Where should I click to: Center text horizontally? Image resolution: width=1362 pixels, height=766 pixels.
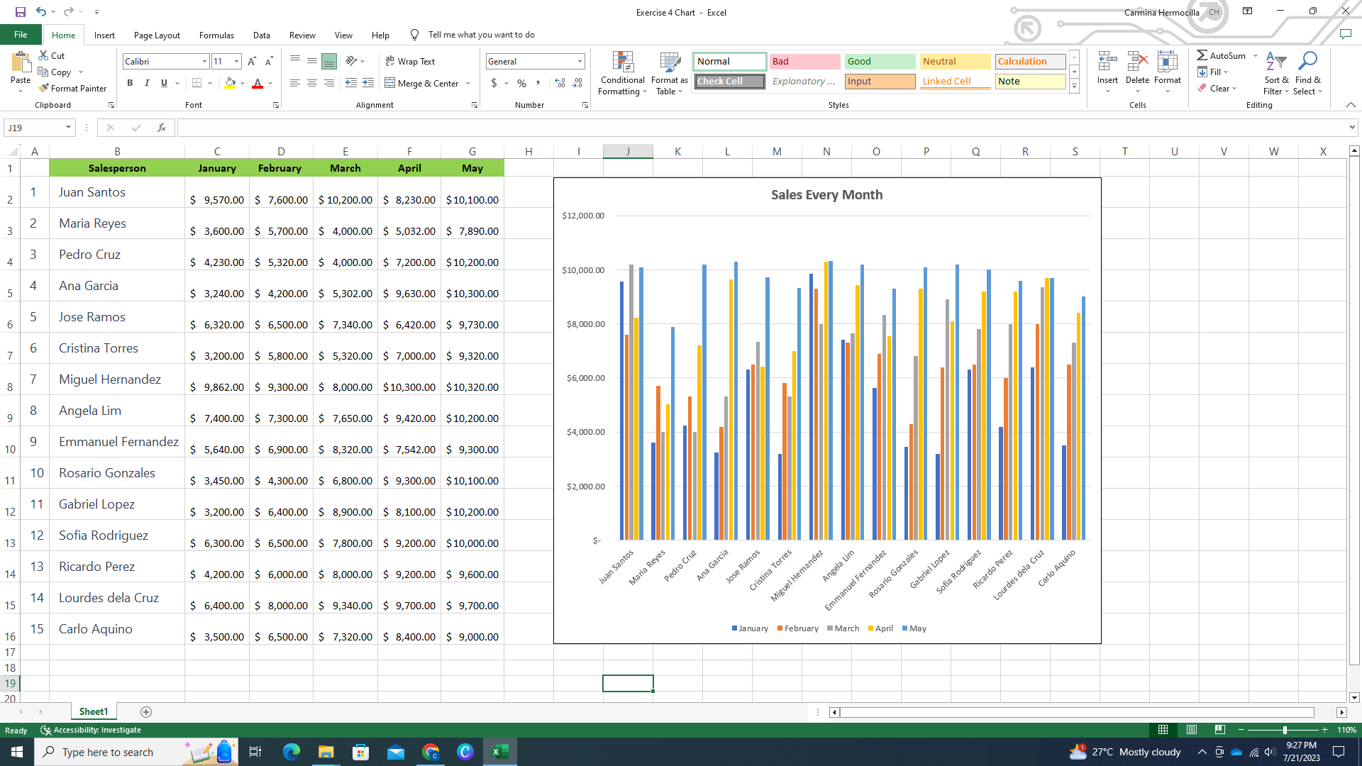(x=312, y=83)
